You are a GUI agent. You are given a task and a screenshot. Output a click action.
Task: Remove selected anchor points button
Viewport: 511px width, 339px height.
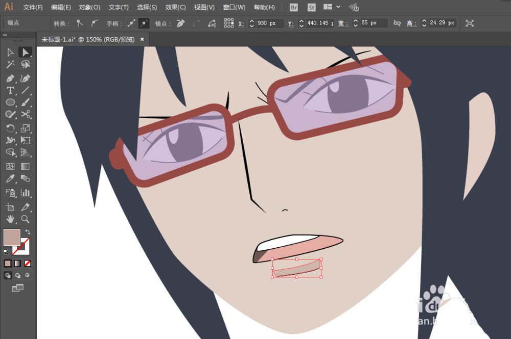click(x=180, y=23)
